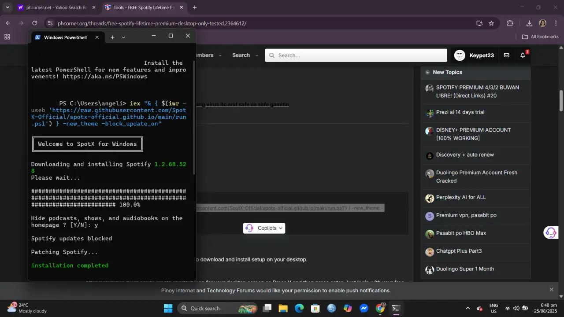564x317 pixels.
Task: Select the Windows PowerShell terminal tab
Action: coord(66,37)
